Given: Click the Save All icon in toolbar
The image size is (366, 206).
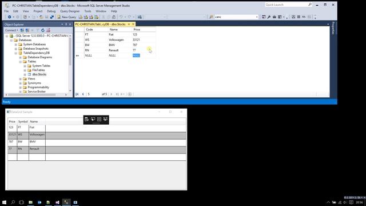Looking at the screenshot, I should pos(52,17).
